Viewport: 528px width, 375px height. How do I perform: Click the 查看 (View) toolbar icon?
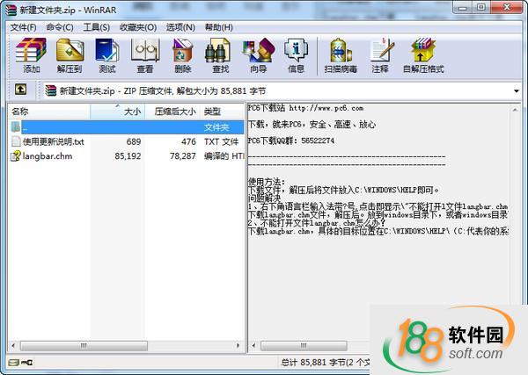tap(144, 55)
